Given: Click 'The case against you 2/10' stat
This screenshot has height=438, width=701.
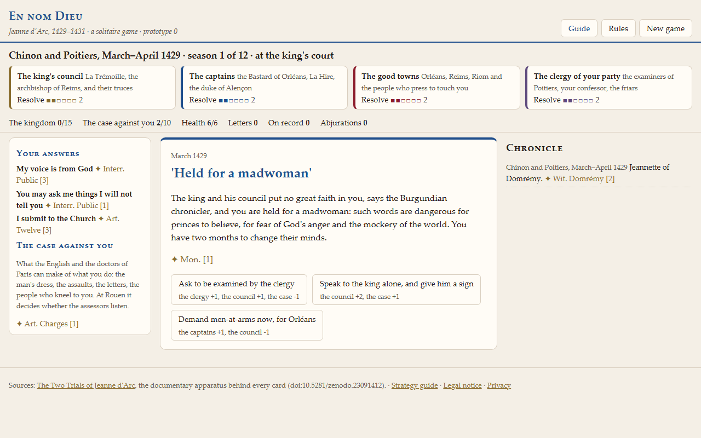Looking at the screenshot, I should point(127,123).
